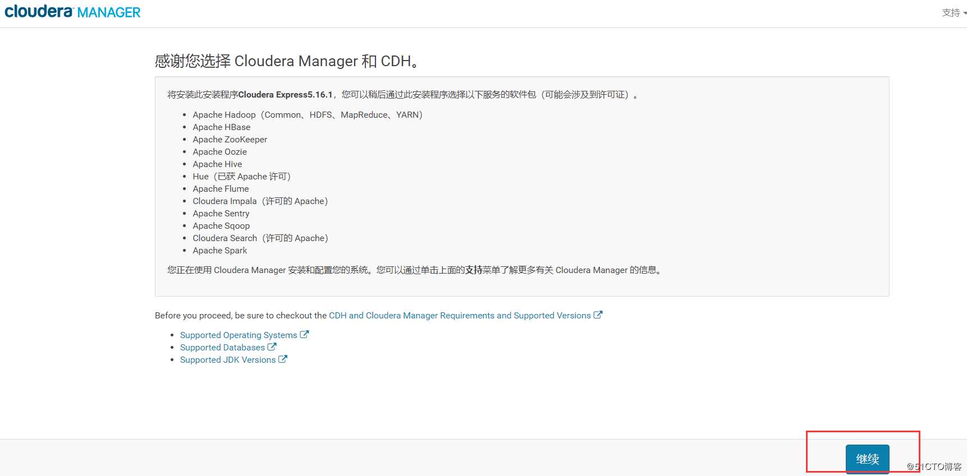
Task: Click external-link icon after Requirements and Supported Versions
Action: click(598, 315)
